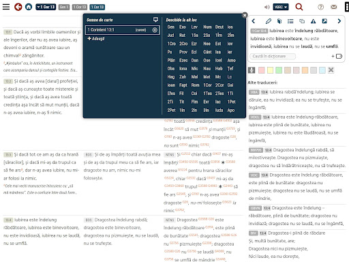The image size is (349, 262).
Task: Open the 1 Corinteni 13:1 bookmark
Action: pyautogui.click(x=123, y=30)
